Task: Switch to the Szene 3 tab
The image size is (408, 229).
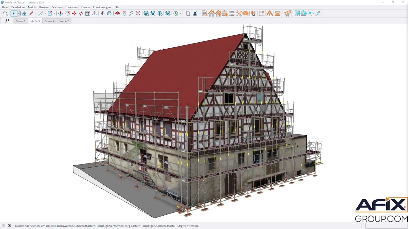Action: (35, 21)
